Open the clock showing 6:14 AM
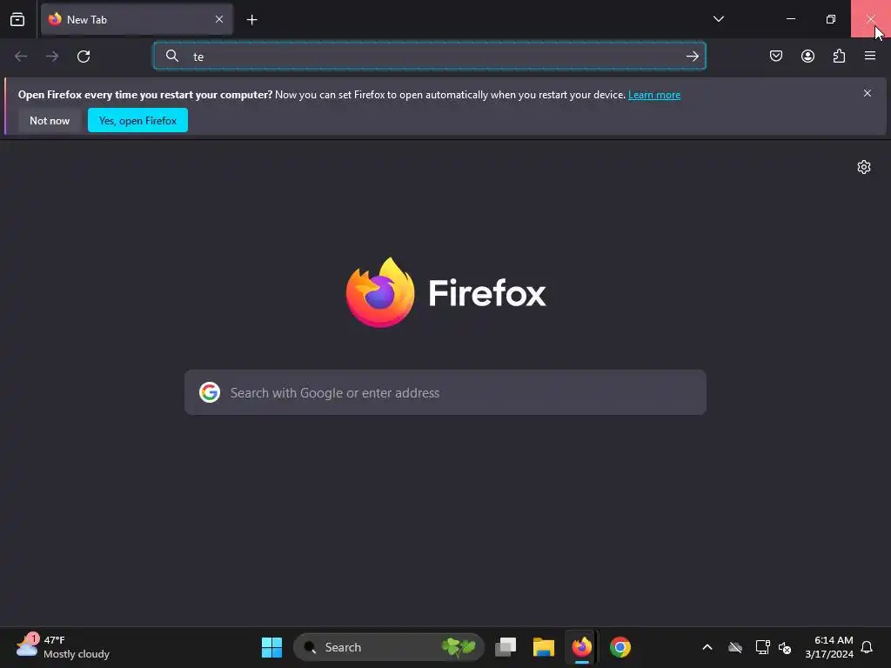891x668 pixels. [x=829, y=647]
